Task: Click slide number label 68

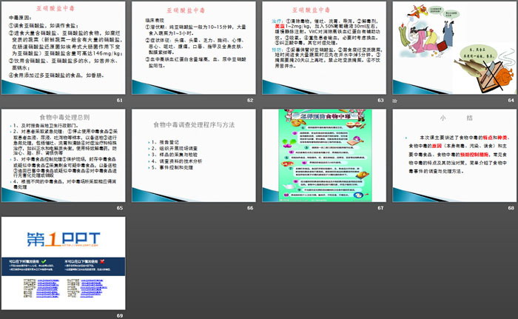Action: point(511,208)
